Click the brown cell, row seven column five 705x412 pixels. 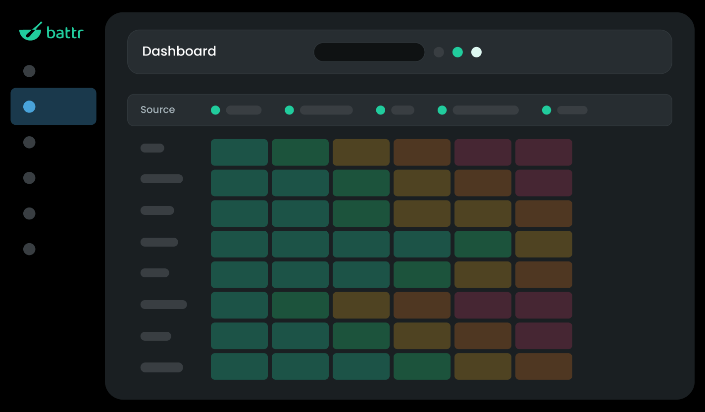pyautogui.click(x=483, y=336)
